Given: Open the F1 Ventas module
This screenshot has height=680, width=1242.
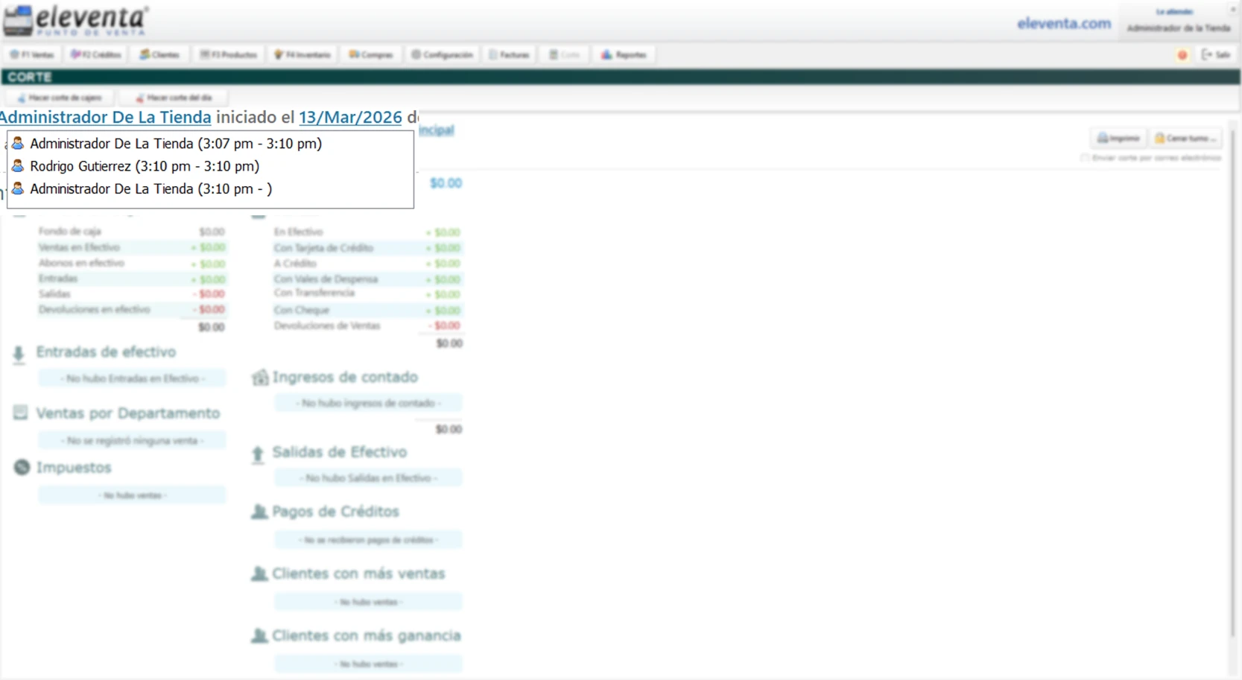Looking at the screenshot, I should pyautogui.click(x=32, y=55).
